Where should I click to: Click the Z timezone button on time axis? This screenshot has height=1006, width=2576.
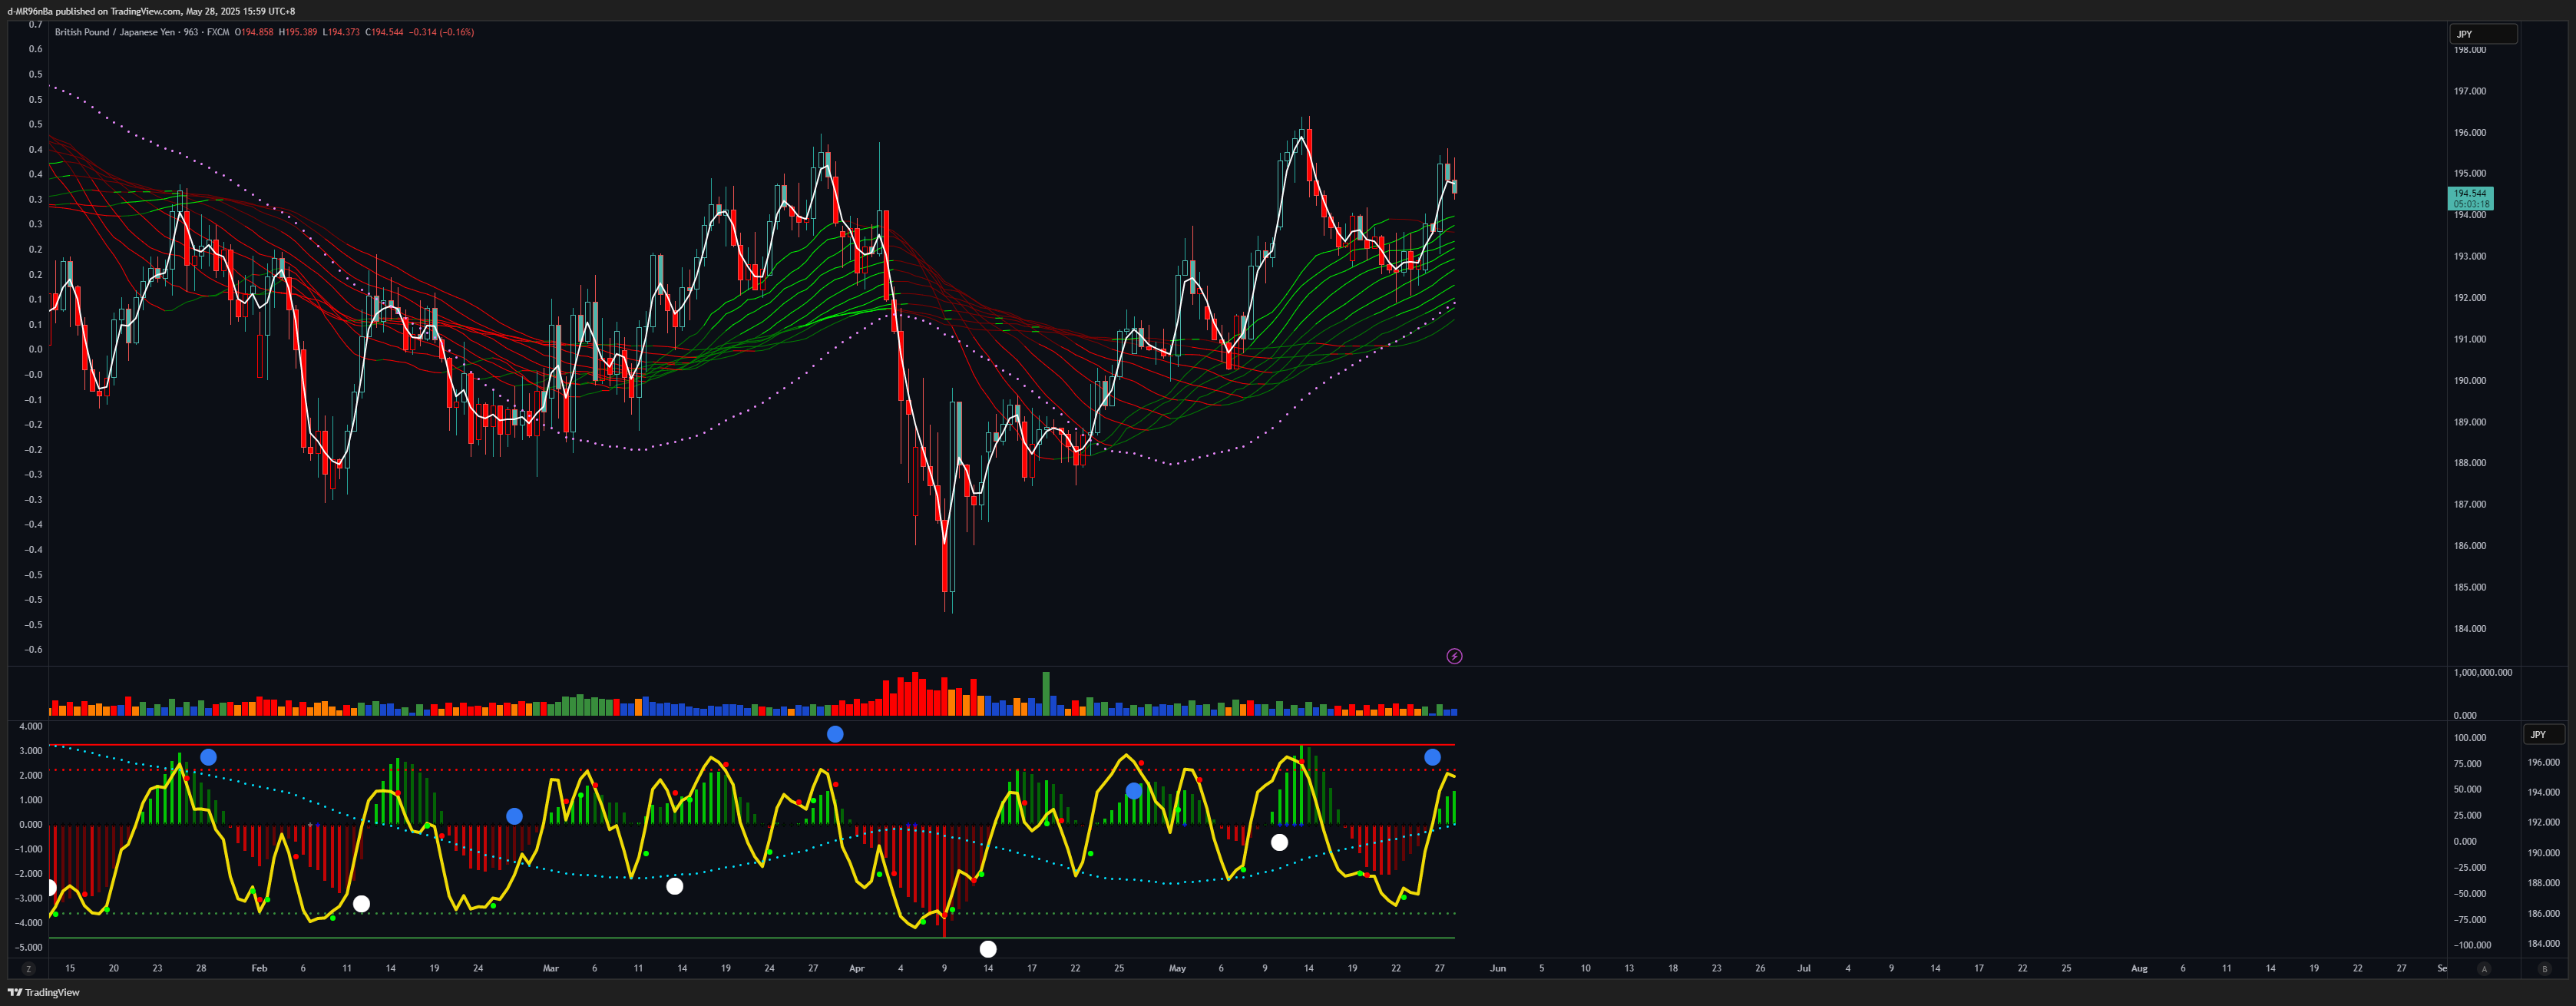[x=29, y=968]
